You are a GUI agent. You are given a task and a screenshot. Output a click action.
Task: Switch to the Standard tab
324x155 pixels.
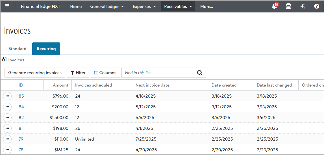[17, 49]
